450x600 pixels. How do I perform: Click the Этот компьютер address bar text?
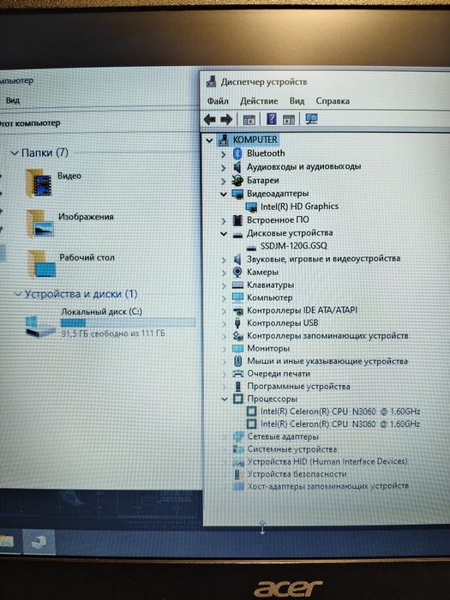coord(30,123)
